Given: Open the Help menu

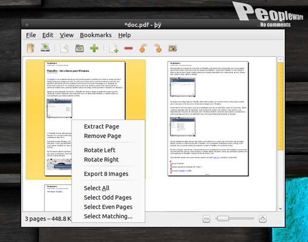Looking at the screenshot, I should (x=125, y=35).
